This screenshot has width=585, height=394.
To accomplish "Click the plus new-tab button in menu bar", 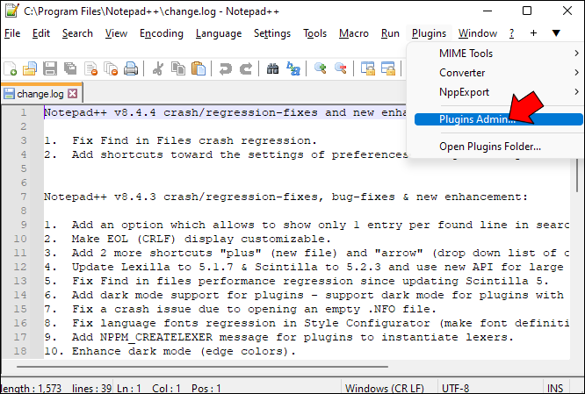I will point(533,33).
